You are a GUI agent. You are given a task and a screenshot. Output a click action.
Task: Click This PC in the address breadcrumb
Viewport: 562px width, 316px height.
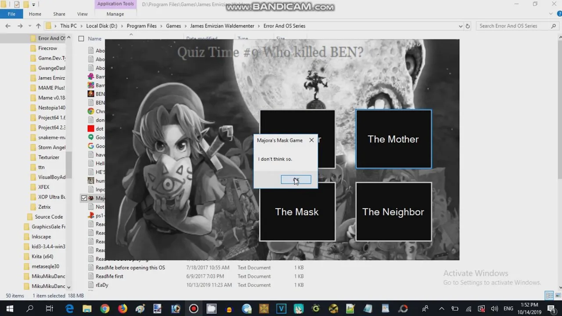(68, 26)
